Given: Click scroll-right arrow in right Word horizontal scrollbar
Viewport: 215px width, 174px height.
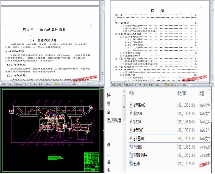Looking at the screenshot, I should coord(209,82).
